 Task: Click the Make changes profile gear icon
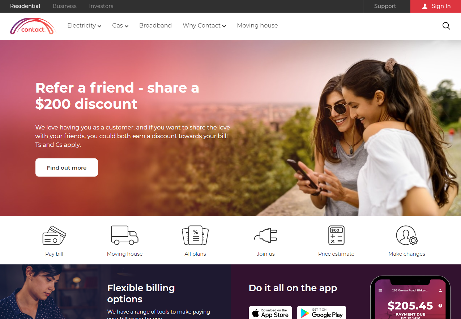point(407,235)
